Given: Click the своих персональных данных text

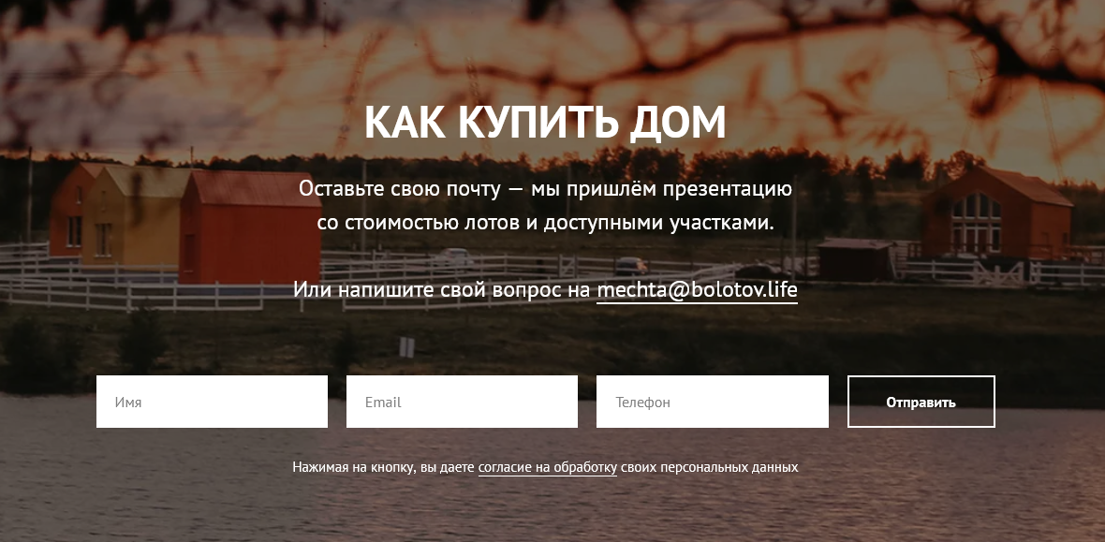Looking at the screenshot, I should click(x=709, y=467).
